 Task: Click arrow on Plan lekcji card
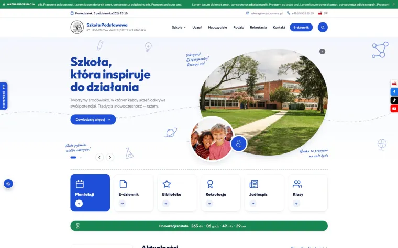[79, 204]
